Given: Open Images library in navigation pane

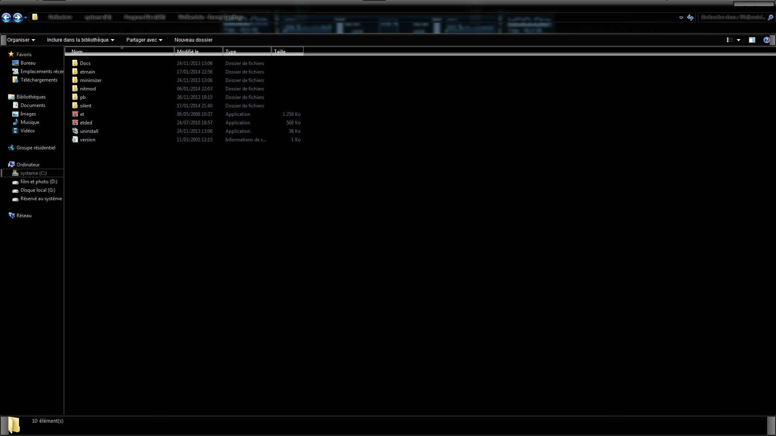Looking at the screenshot, I should pos(28,114).
